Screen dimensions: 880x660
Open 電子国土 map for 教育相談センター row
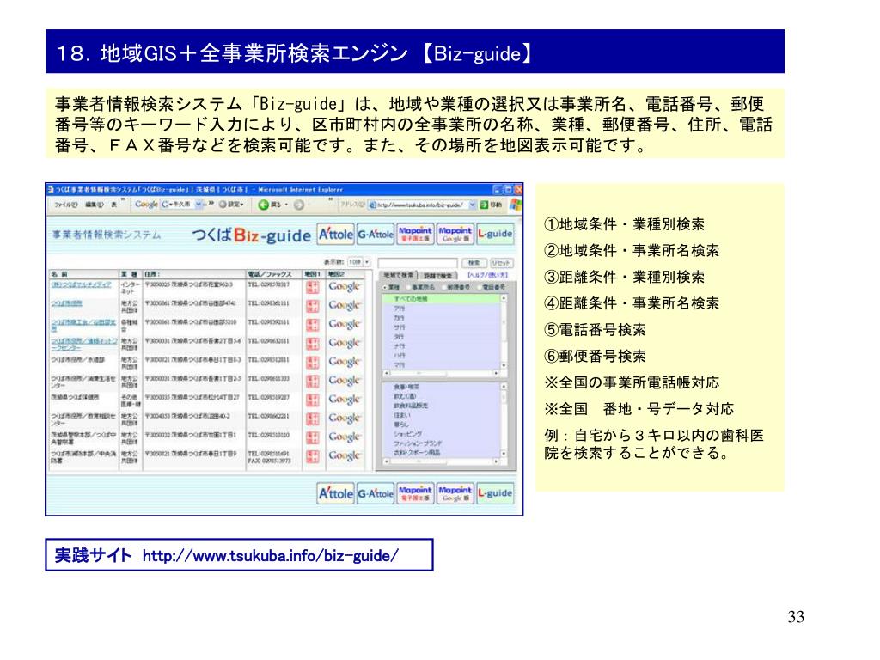(312, 419)
